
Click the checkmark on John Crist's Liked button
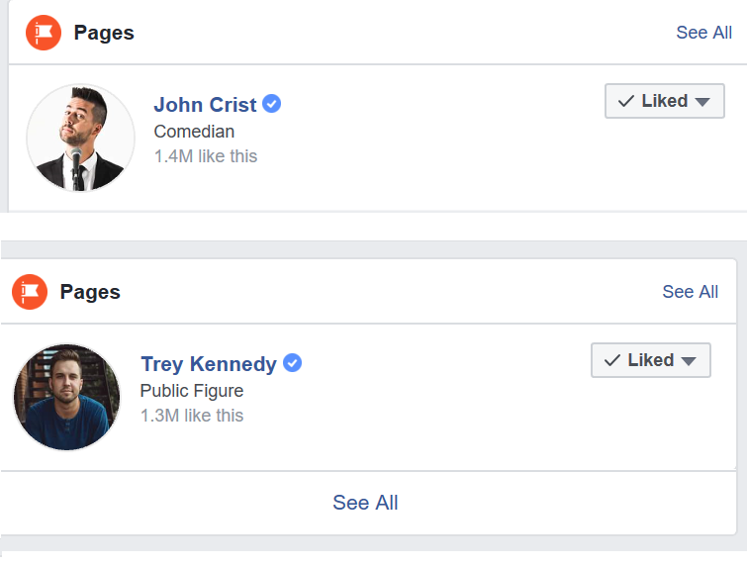[626, 101]
